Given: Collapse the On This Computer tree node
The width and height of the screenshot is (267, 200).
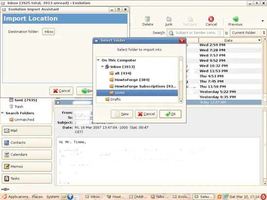Looking at the screenshot, I should tap(98, 60).
